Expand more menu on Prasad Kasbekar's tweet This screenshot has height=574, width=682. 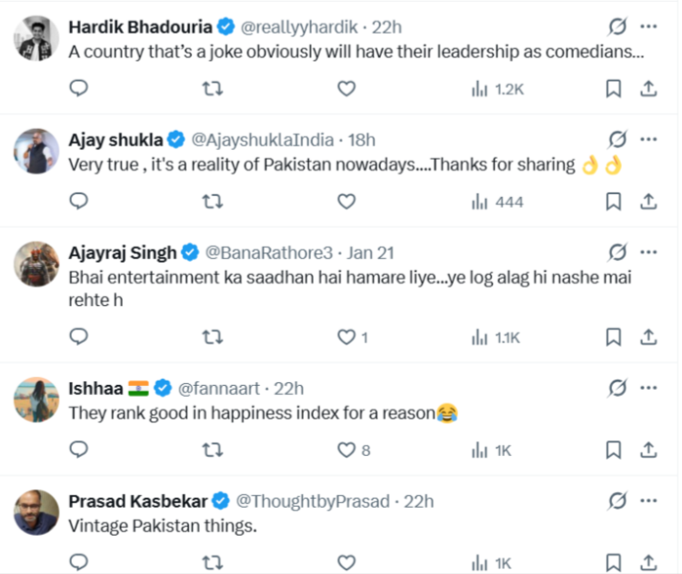click(648, 500)
